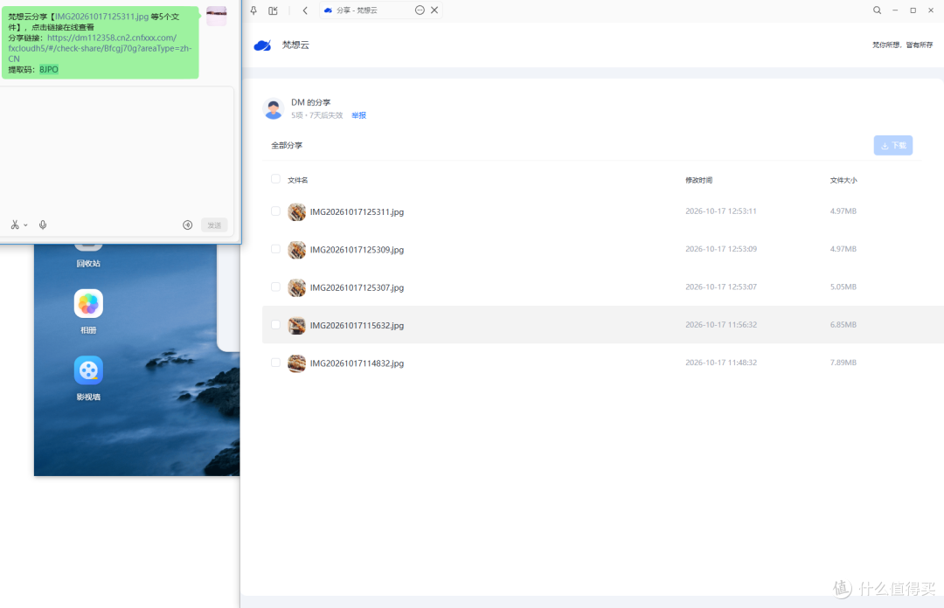
Task: Click the DM user avatar
Action: coord(274,108)
